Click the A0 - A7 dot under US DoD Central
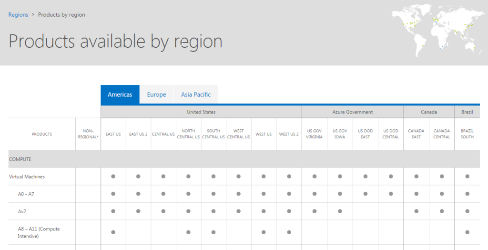The width and height of the screenshot is (488, 250). point(391,194)
